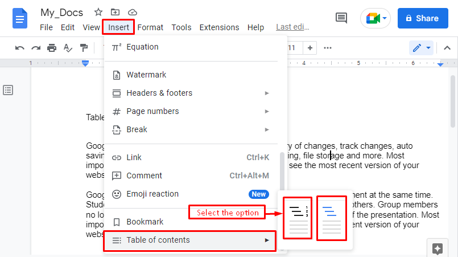Expand Table of contents submenu arrow
Screen dimensions: 458x257
pos(267,240)
